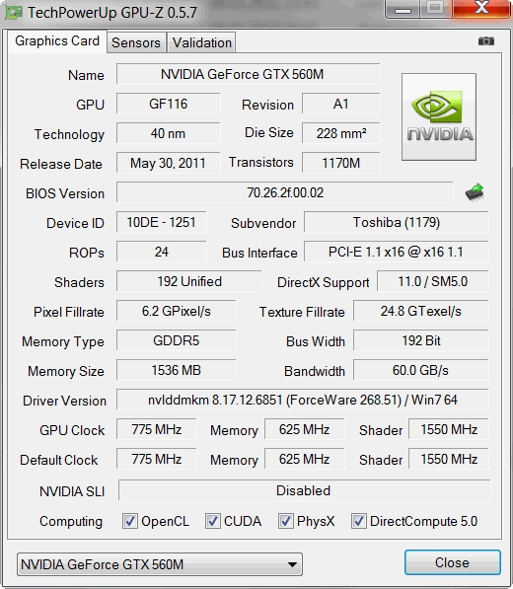Toggle the OpenCL checkbox
The width and height of the screenshot is (513, 589).
click(130, 521)
